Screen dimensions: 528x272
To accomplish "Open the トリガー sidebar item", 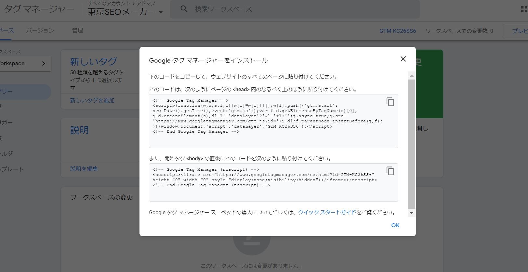I will point(7,123).
